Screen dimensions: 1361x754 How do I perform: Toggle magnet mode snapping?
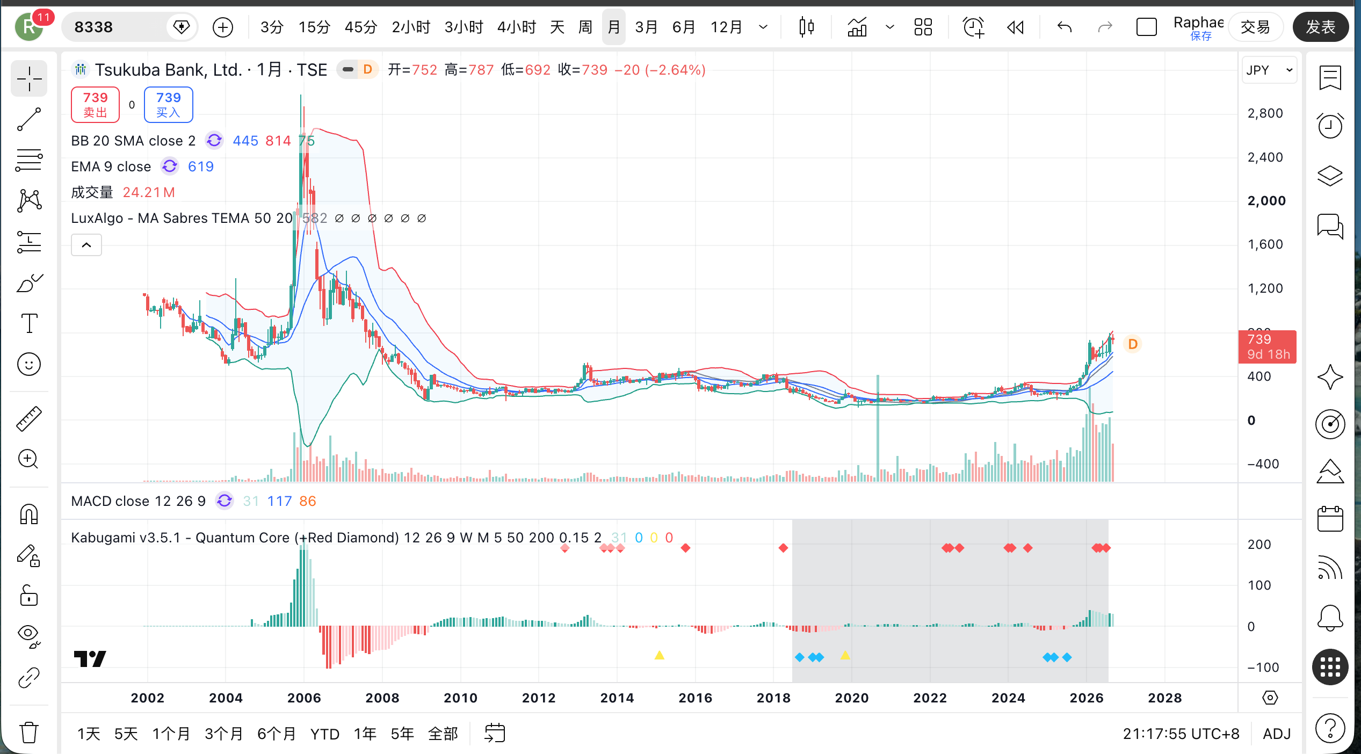(29, 514)
